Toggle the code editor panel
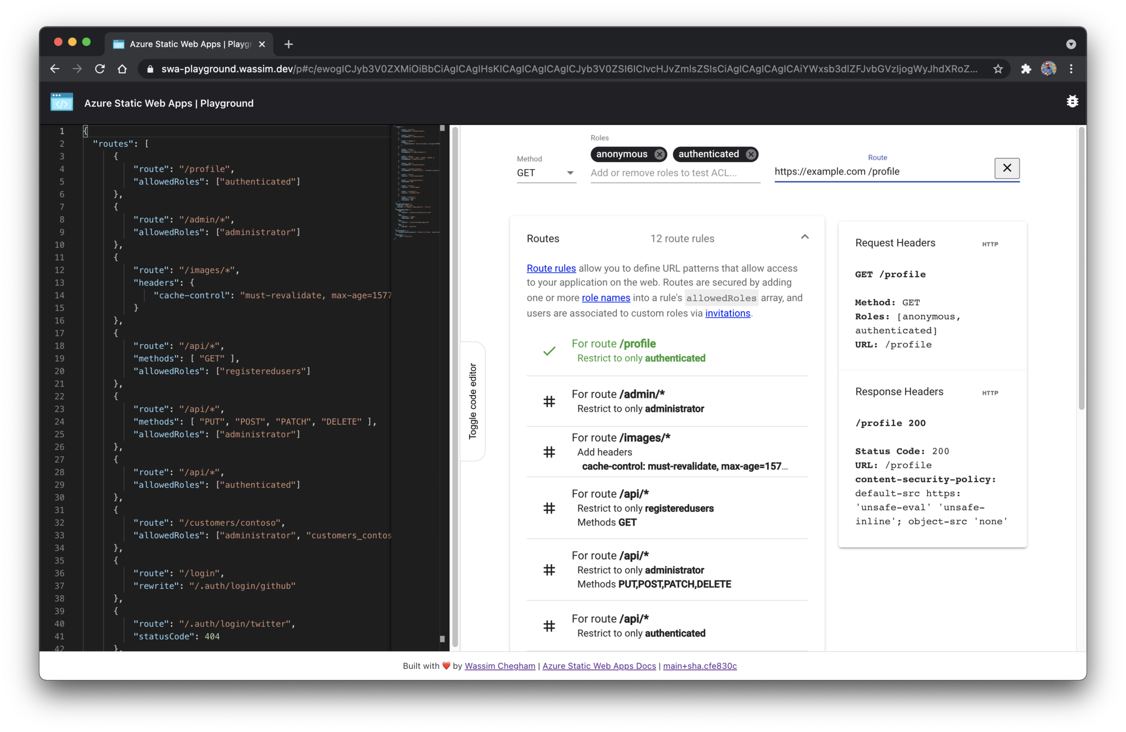 (x=473, y=401)
